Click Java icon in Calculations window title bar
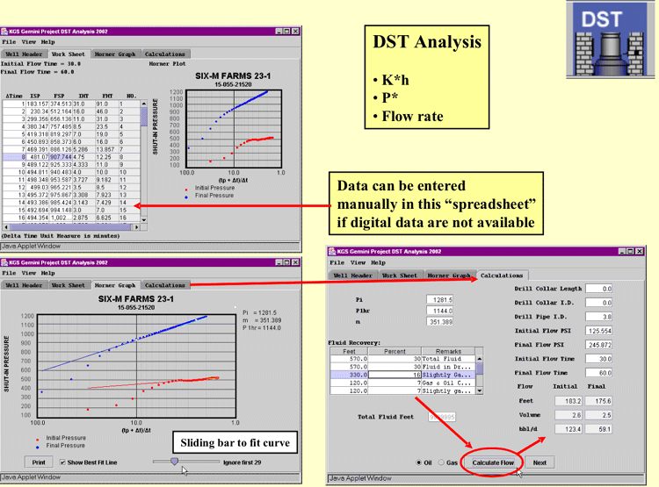 click(332, 252)
